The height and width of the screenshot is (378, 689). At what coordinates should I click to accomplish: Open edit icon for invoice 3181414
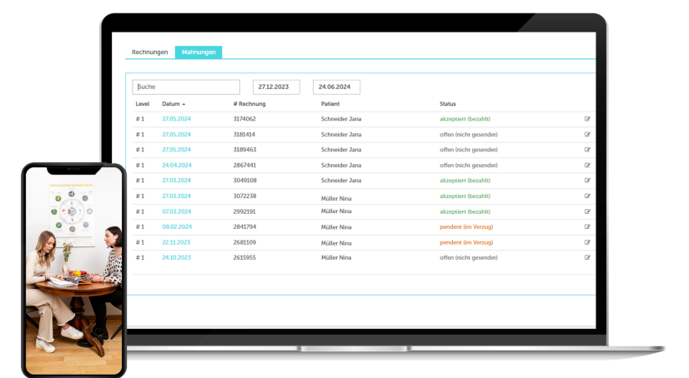[587, 134]
